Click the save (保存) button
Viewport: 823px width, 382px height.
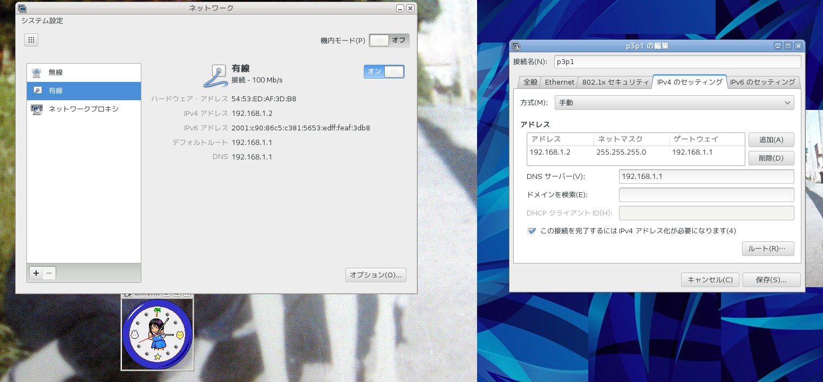point(771,280)
